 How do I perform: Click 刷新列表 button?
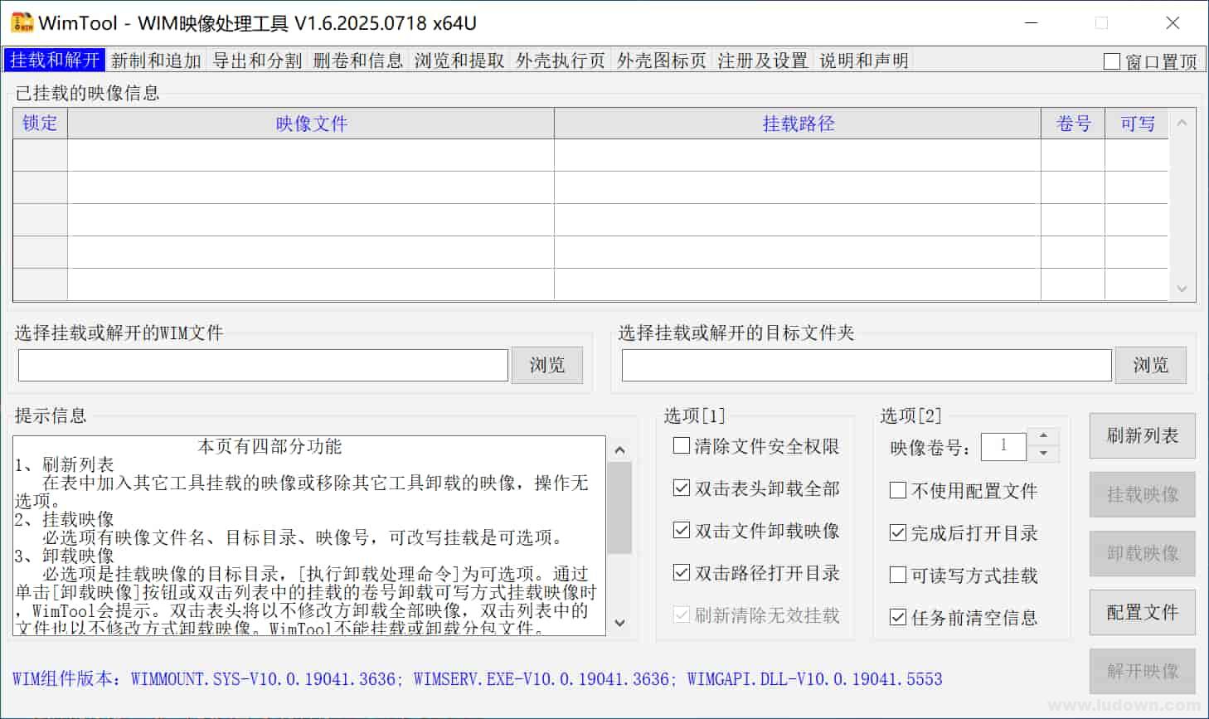(x=1142, y=435)
